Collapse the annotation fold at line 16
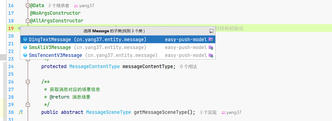332x121 pixels. tap(28, 6)
